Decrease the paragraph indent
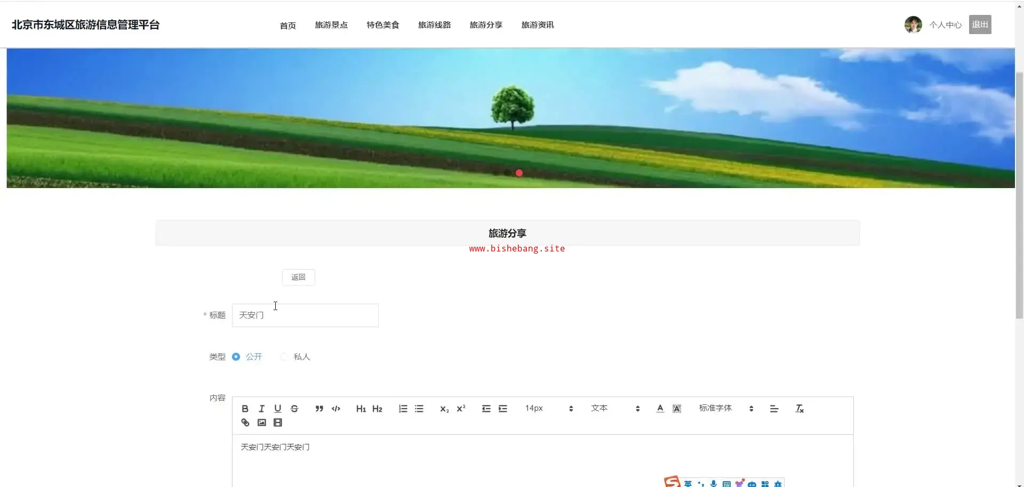 [486, 409]
